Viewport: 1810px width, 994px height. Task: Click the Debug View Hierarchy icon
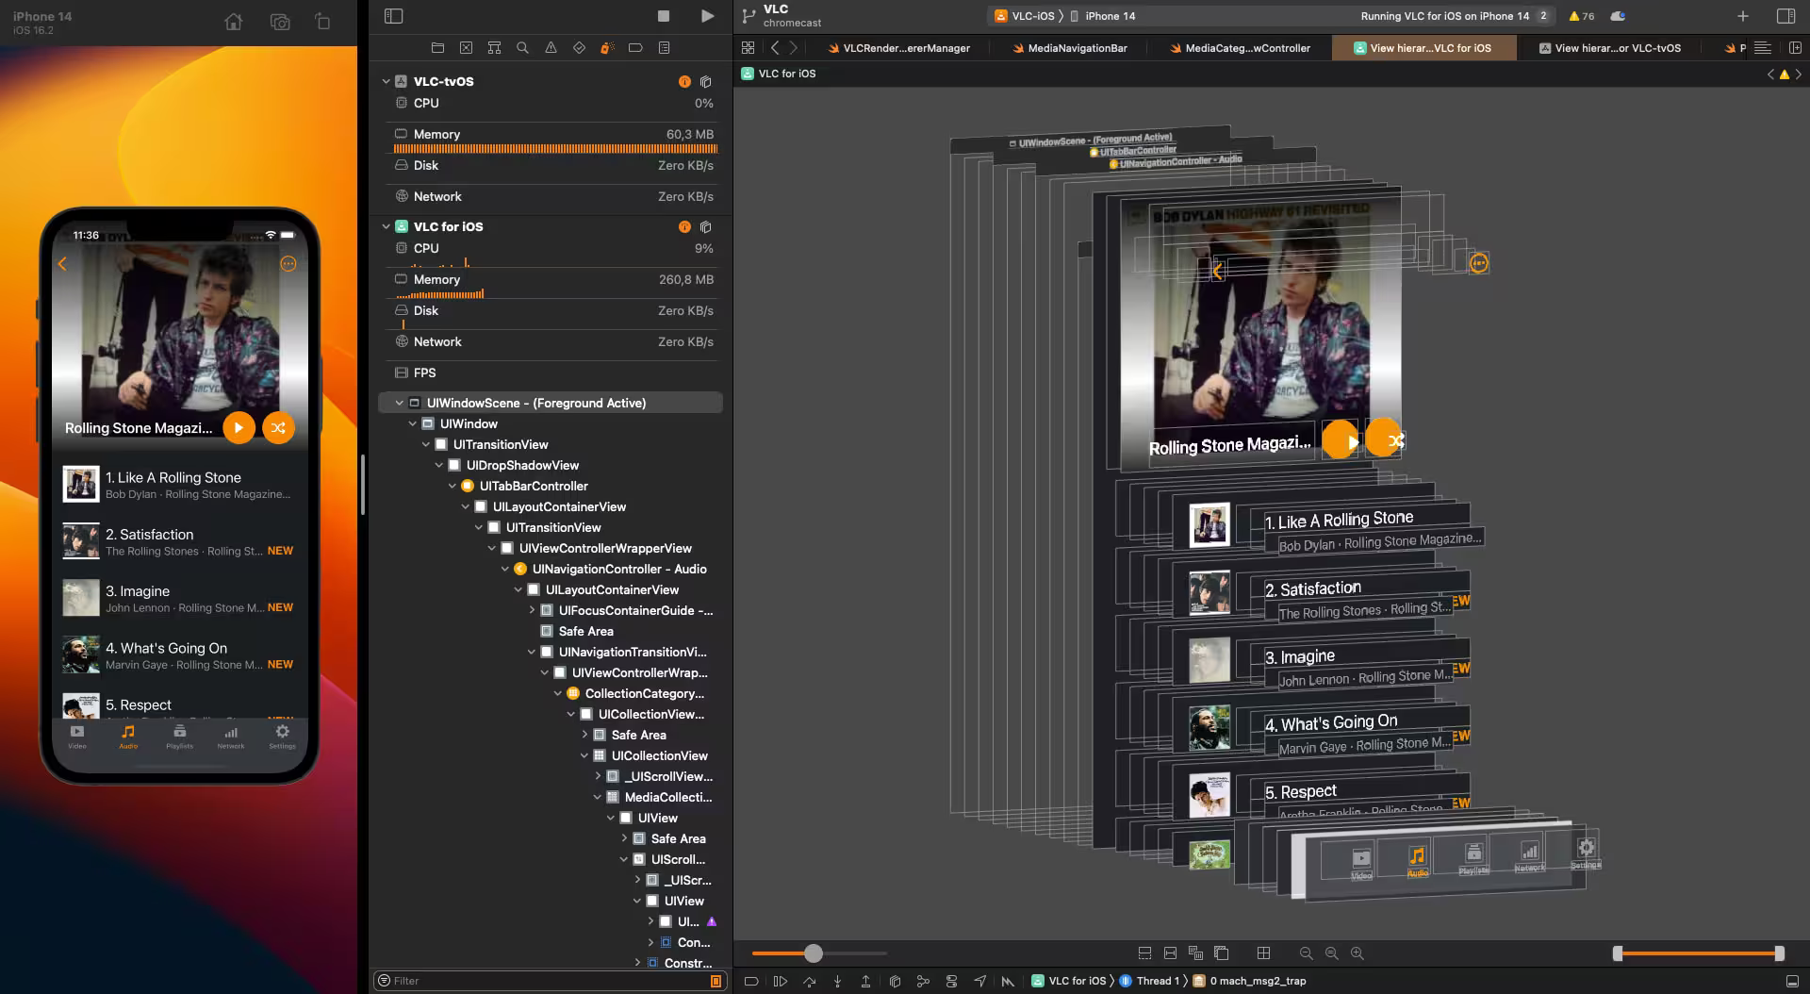895,981
